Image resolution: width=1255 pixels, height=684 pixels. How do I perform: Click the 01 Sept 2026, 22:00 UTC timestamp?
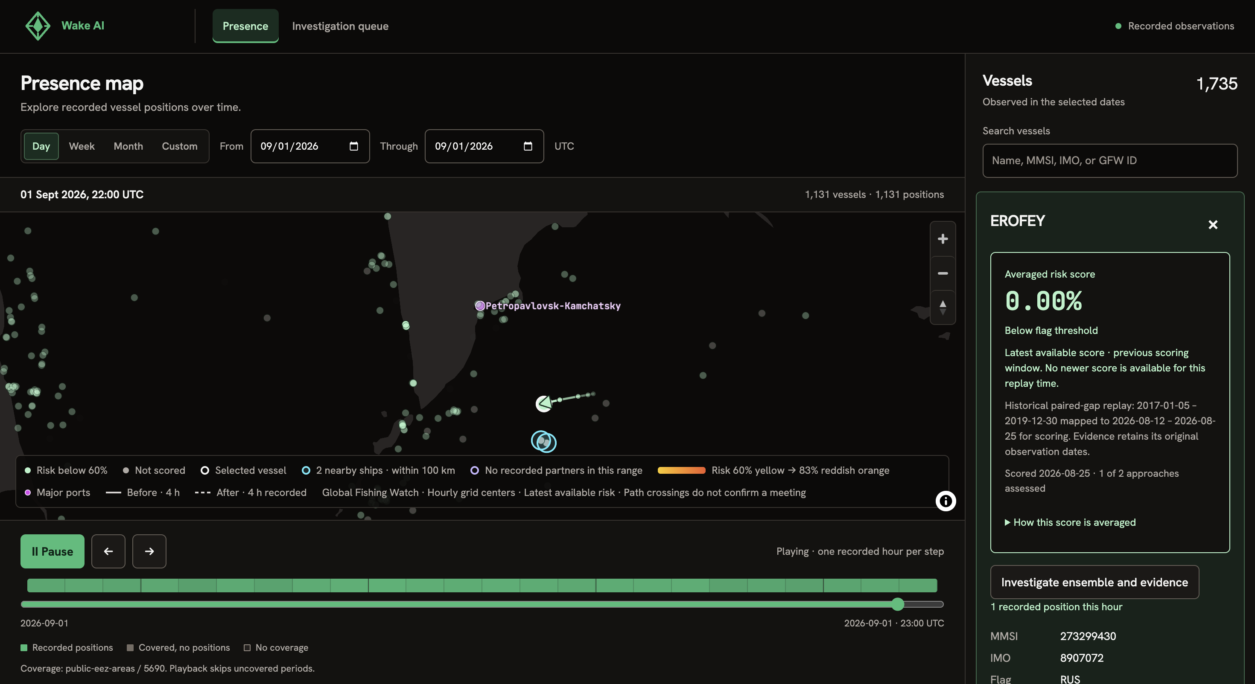tap(82, 195)
